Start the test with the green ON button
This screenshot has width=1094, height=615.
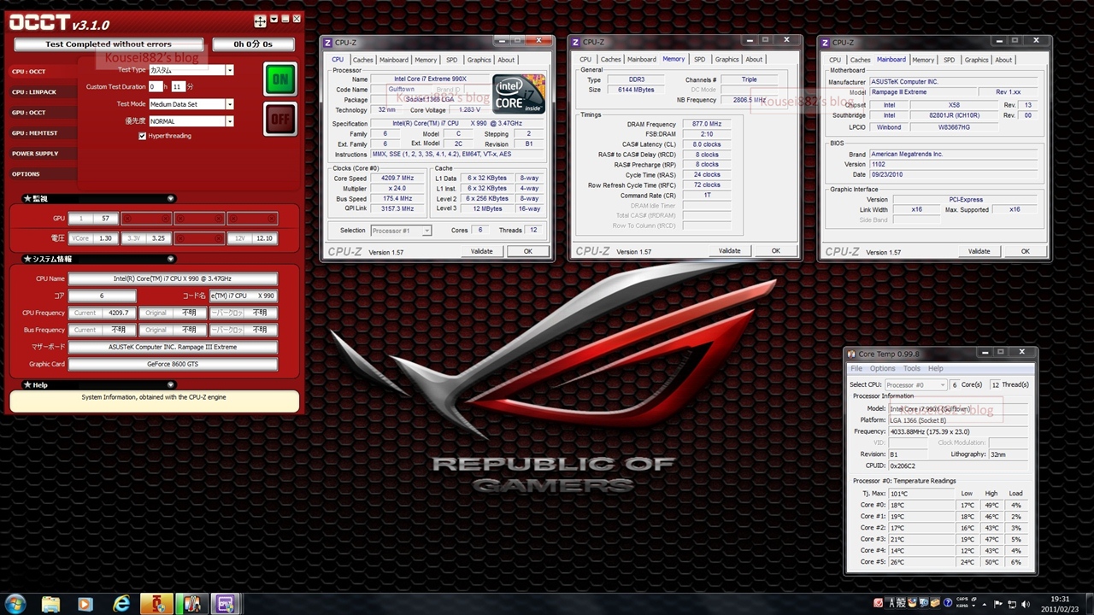coord(279,79)
